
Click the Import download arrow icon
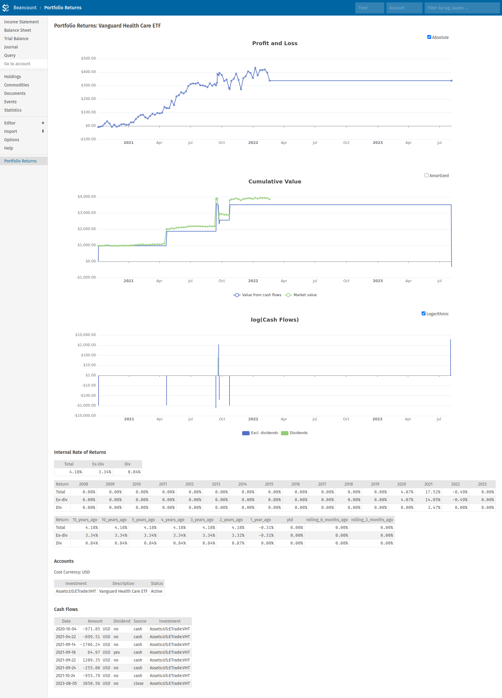click(x=43, y=131)
